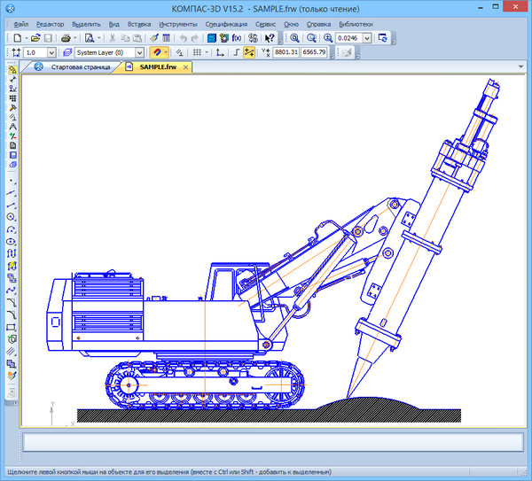Viewport: 532px width, 481px height.
Task: Open the variables f(x) tool
Action: click(237, 38)
